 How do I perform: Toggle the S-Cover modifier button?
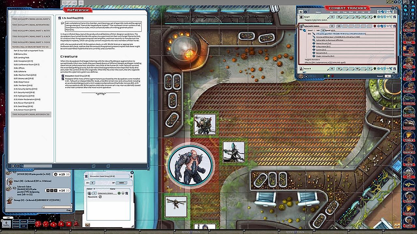(31, 221)
